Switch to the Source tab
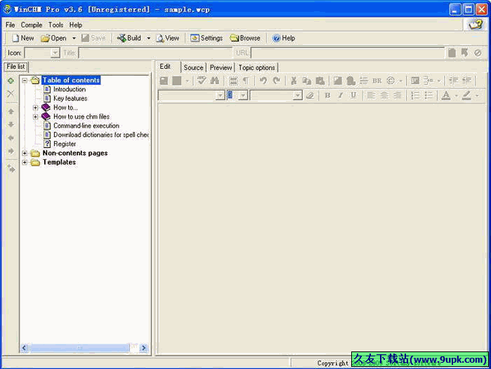The image size is (491, 369). [x=193, y=67]
